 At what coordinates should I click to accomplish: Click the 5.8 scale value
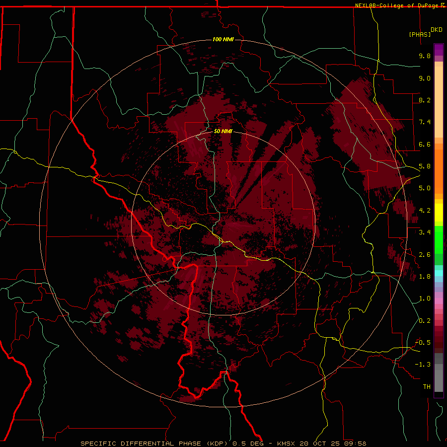click(x=425, y=166)
